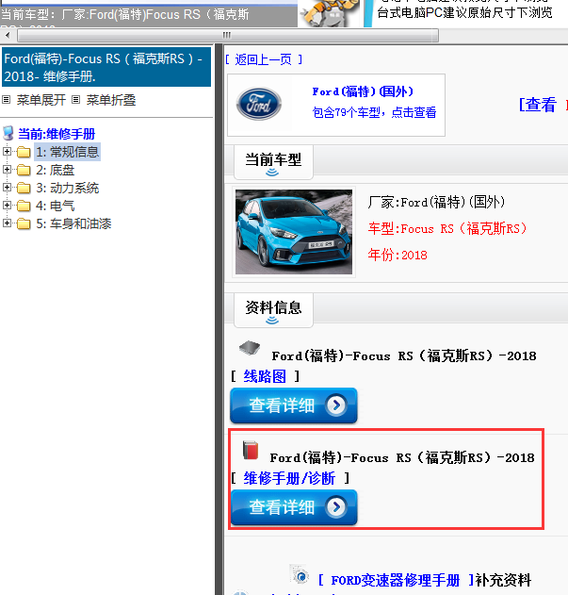The width and height of the screenshot is (568, 595).
Task: Select the 4: 电气 tree item
Action: pos(55,206)
